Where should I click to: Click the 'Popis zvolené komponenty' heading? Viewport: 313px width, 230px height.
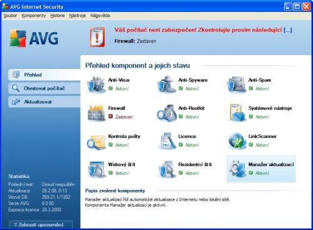pyautogui.click(x=115, y=191)
